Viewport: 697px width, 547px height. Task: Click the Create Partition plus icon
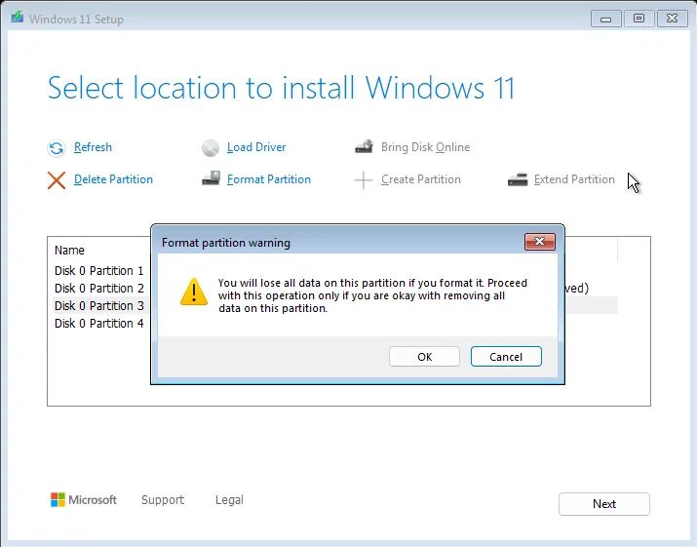click(x=364, y=179)
